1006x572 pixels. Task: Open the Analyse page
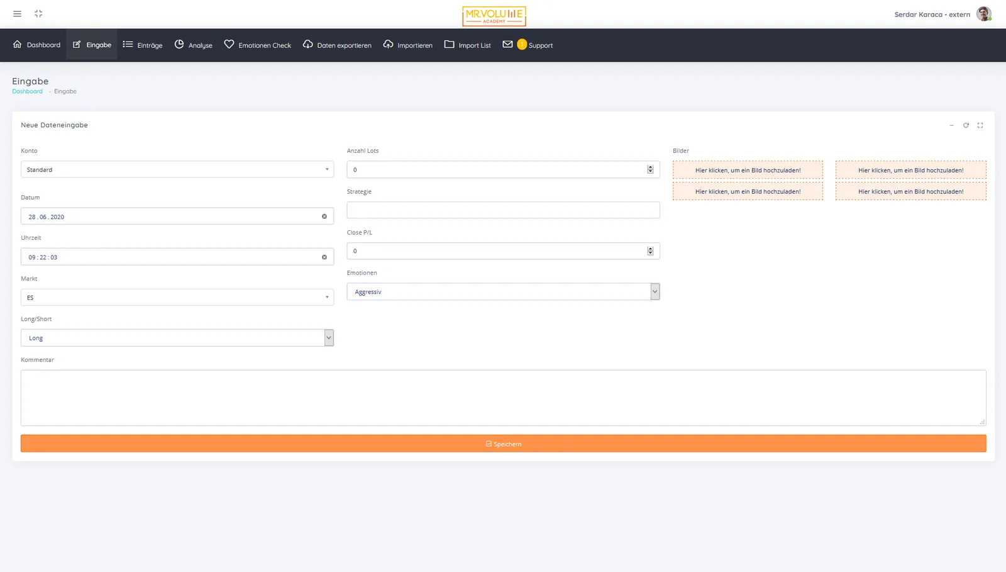[x=194, y=45]
